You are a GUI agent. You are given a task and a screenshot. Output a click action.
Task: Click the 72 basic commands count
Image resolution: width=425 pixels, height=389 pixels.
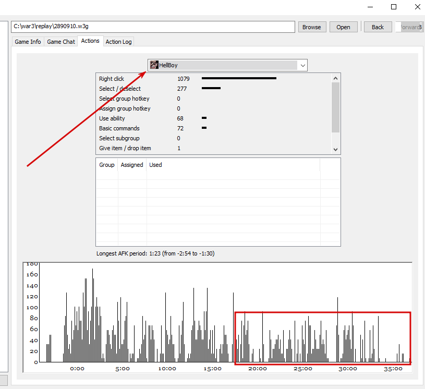click(180, 128)
